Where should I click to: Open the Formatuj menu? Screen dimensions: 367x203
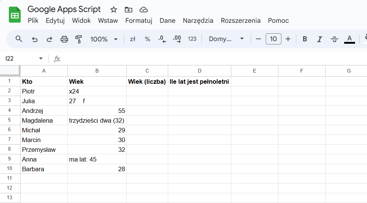139,21
